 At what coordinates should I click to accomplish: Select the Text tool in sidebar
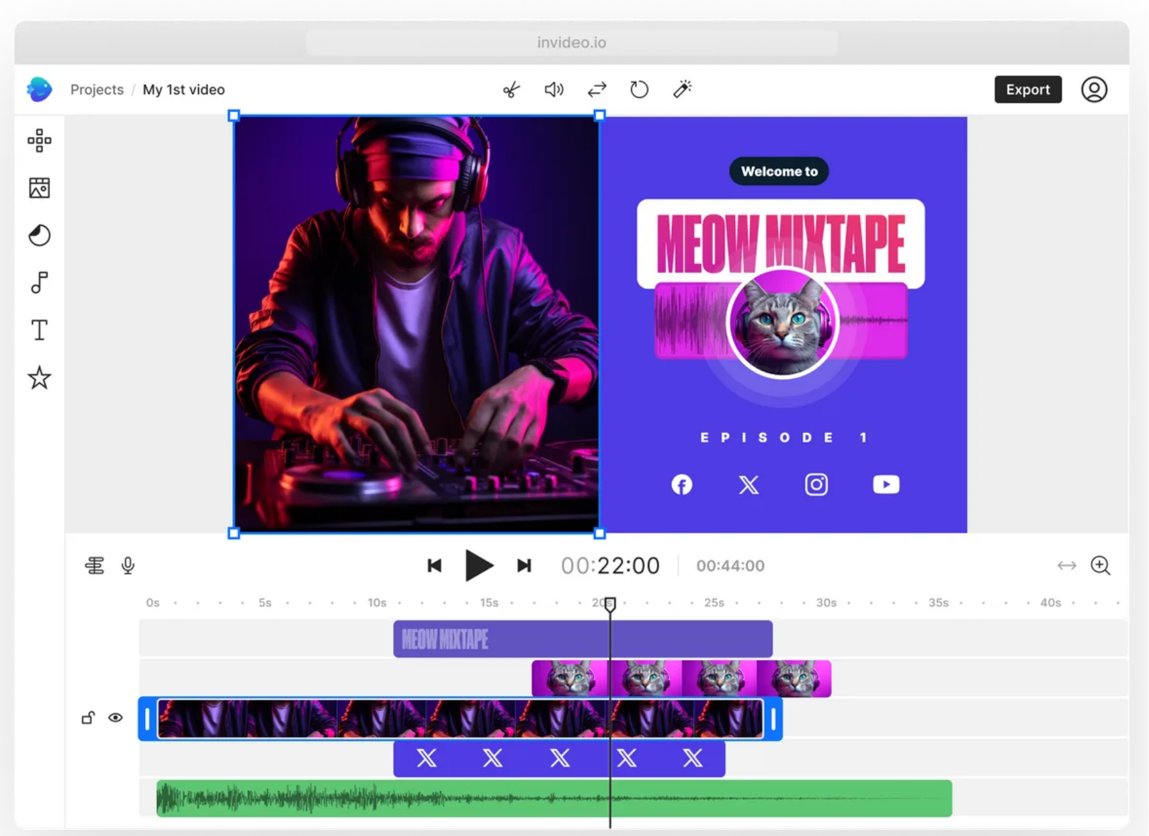[x=40, y=330]
